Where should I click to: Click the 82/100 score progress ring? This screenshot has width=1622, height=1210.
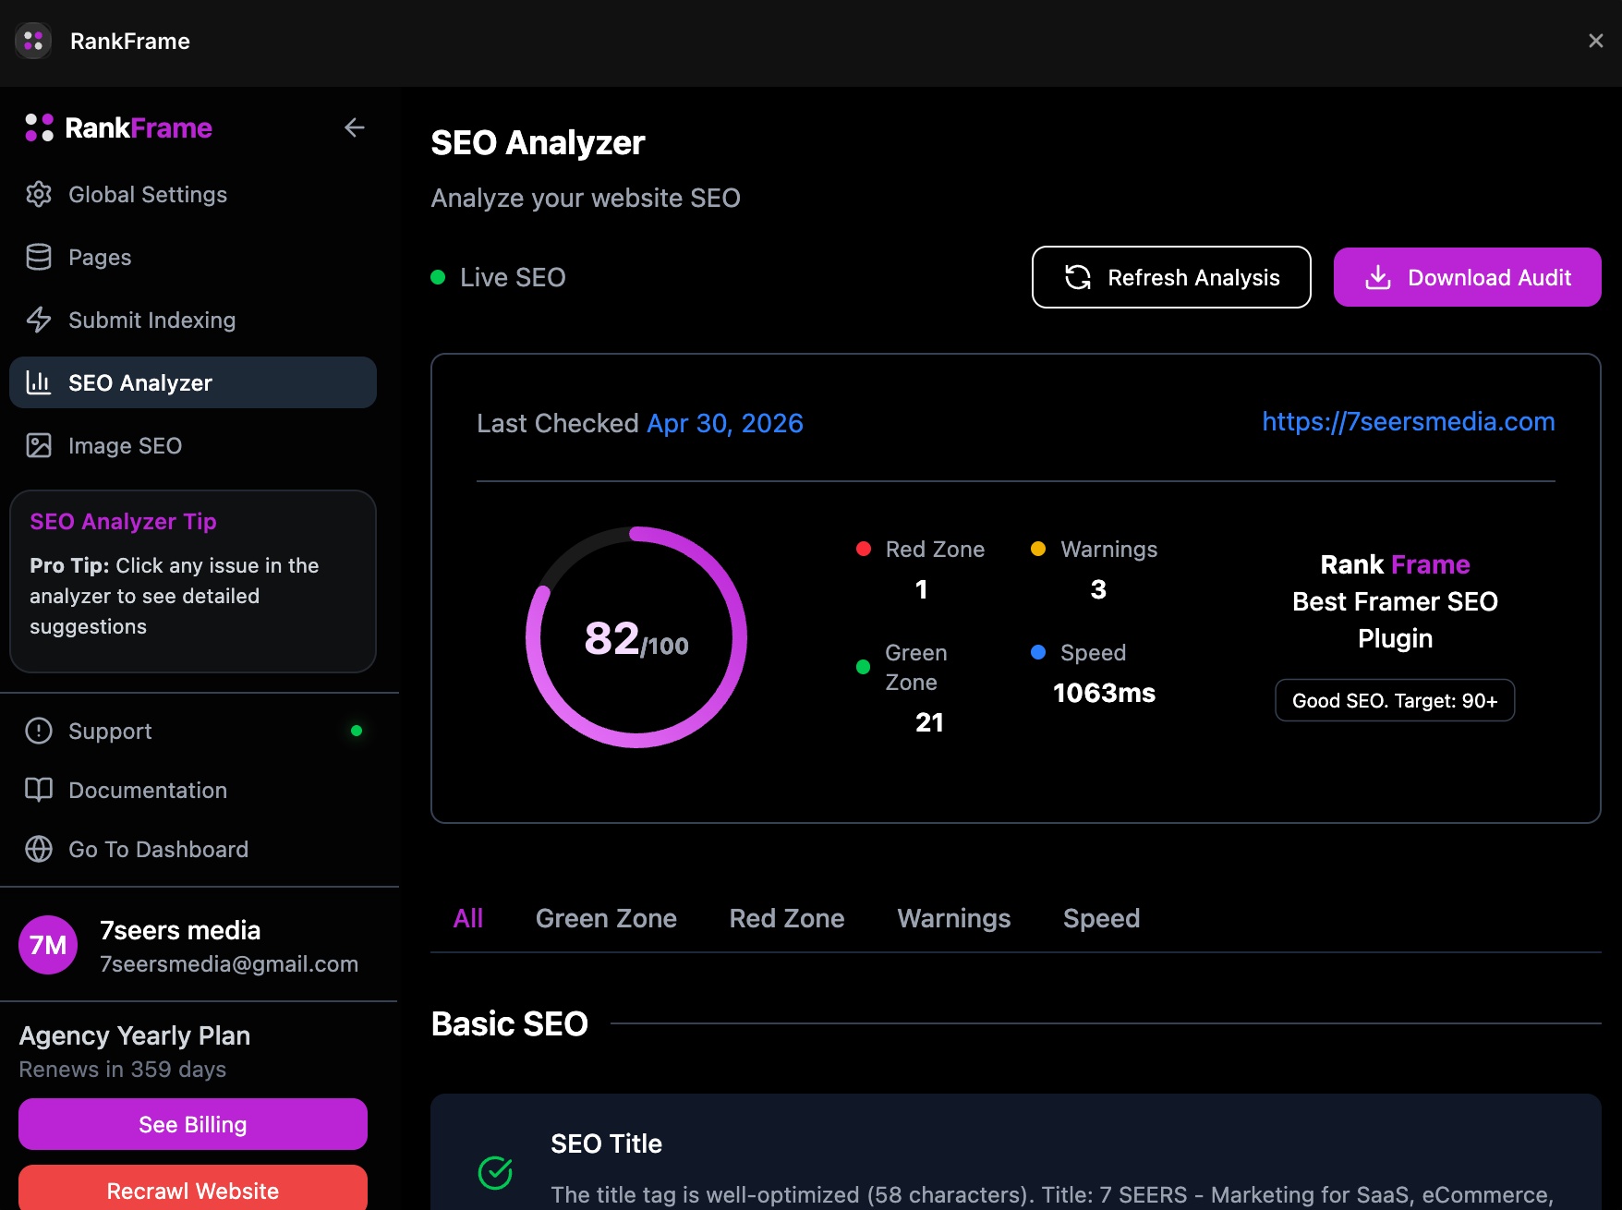pos(636,638)
